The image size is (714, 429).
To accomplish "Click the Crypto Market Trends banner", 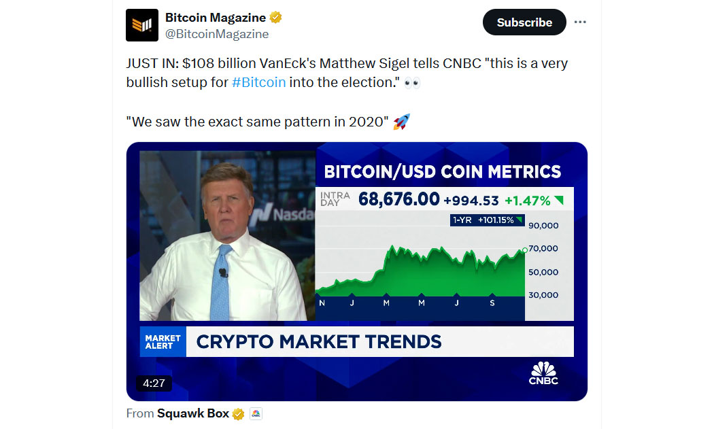I will [x=379, y=342].
